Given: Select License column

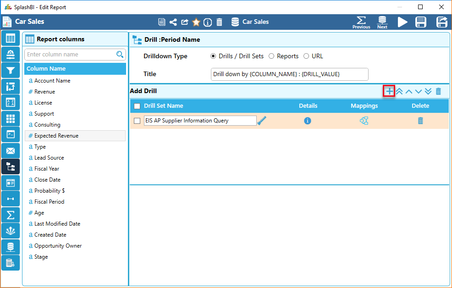Looking at the screenshot, I should tap(75, 103).
